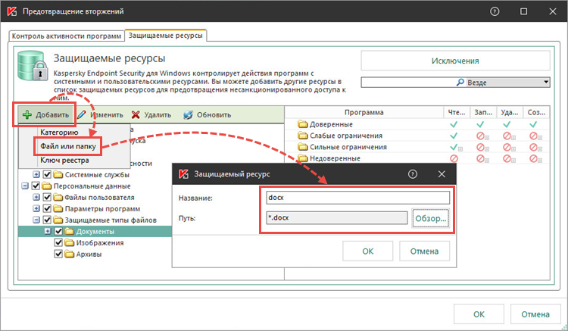Click the Refresh icon beside Обновить
This screenshot has height=331, width=568.
(188, 115)
